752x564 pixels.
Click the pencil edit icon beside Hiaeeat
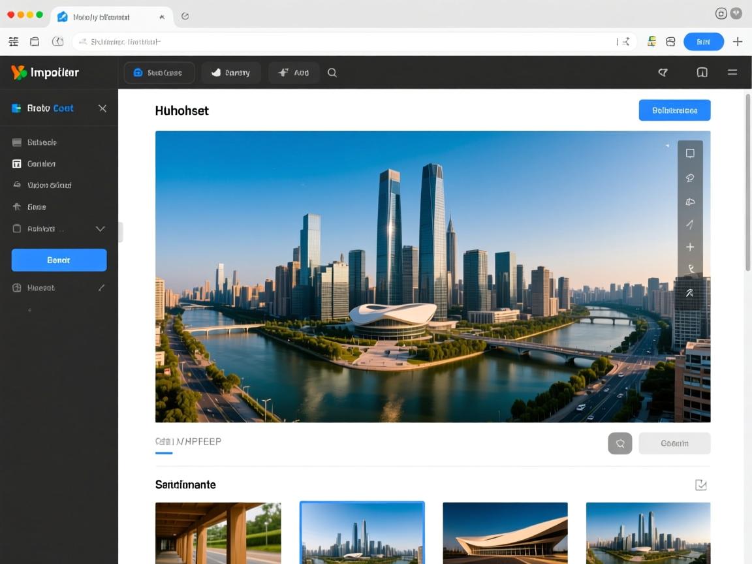coord(101,287)
